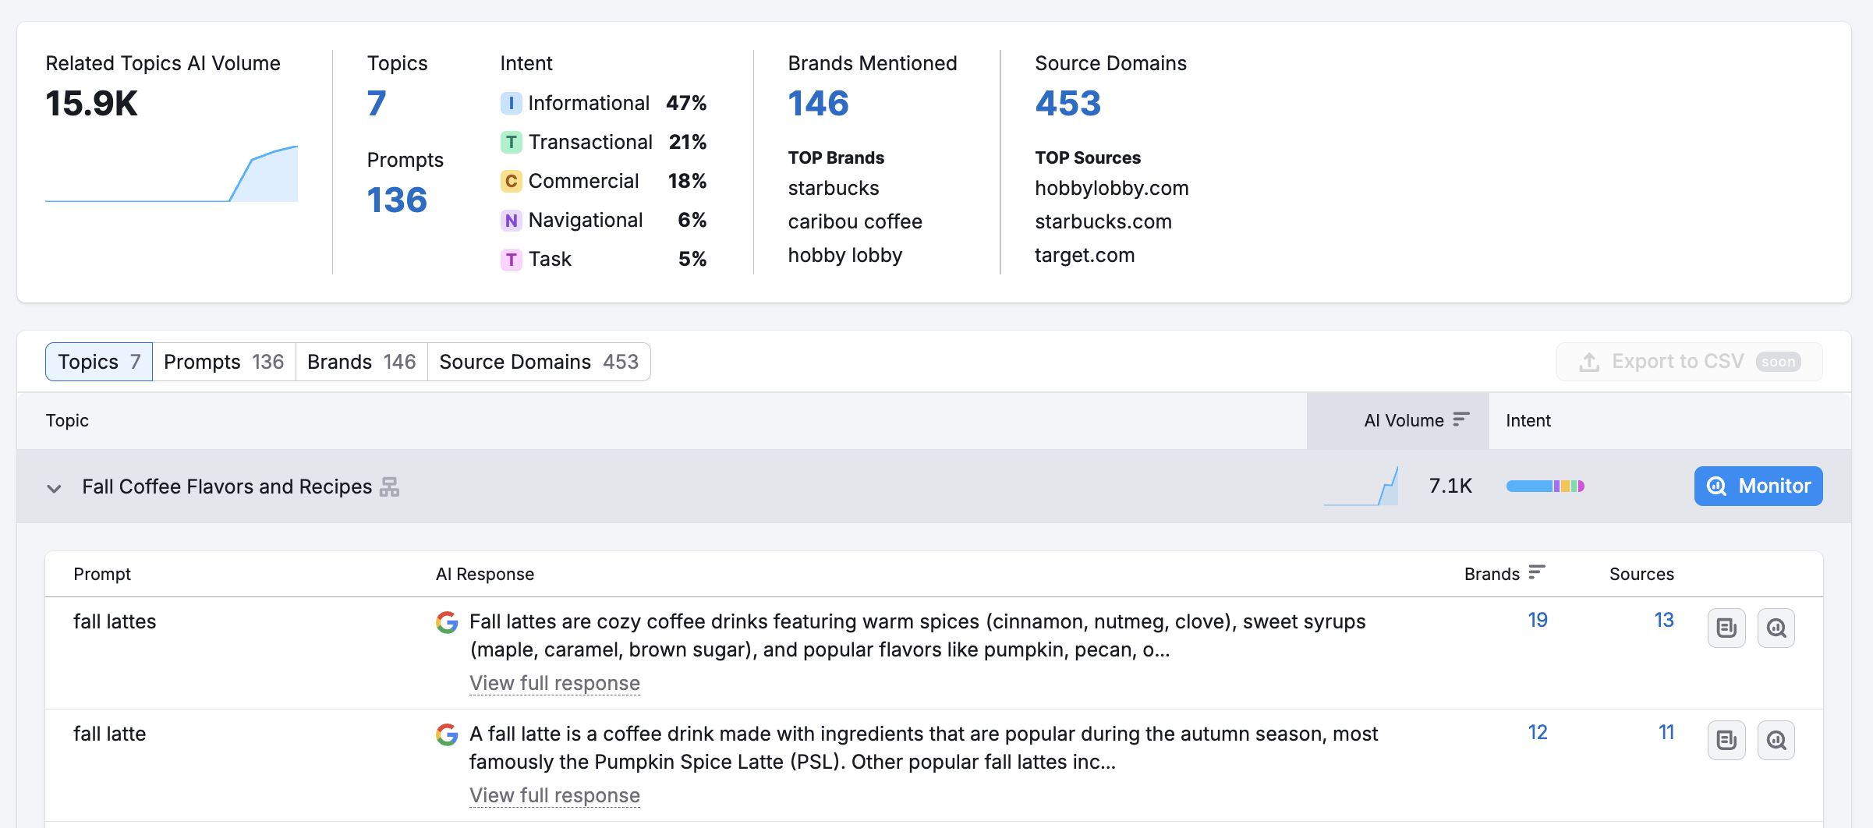This screenshot has width=1873, height=828.
Task: Open the full response for fall lattes
Action: pyautogui.click(x=554, y=682)
